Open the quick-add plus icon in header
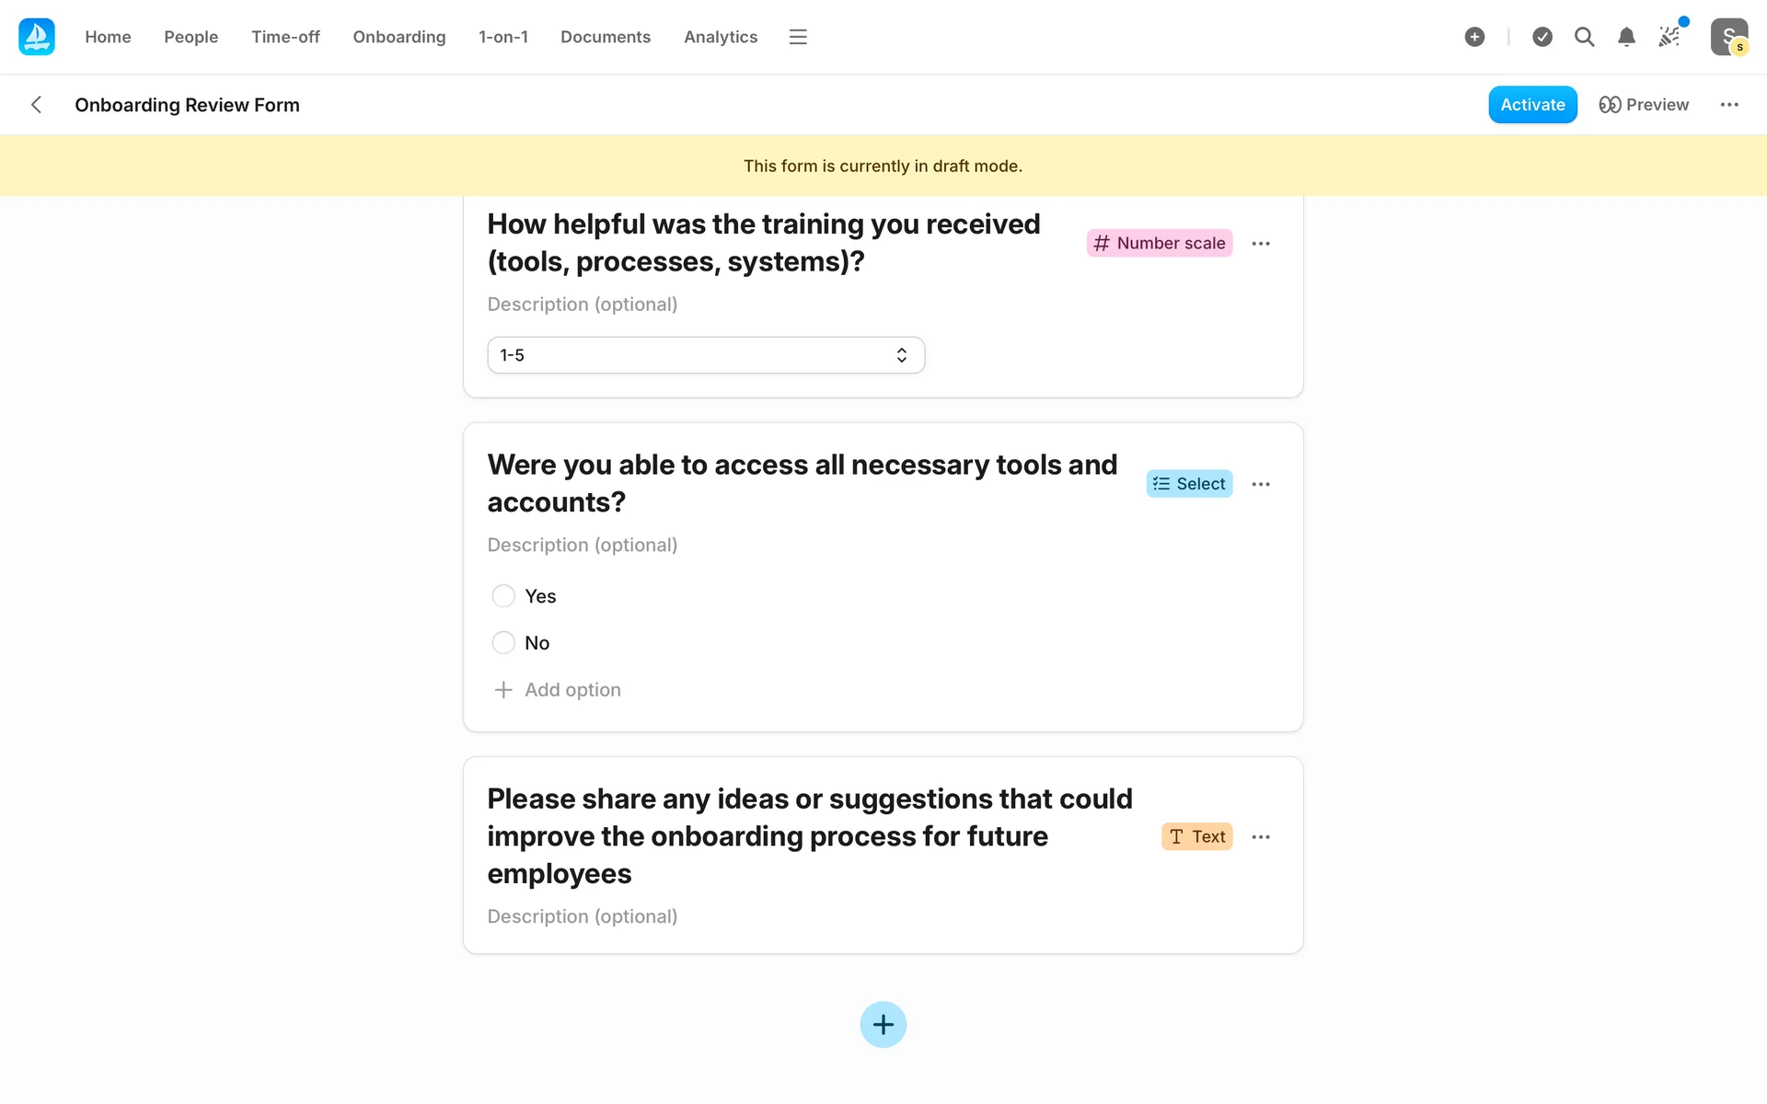1767x1104 pixels. 1474,37
